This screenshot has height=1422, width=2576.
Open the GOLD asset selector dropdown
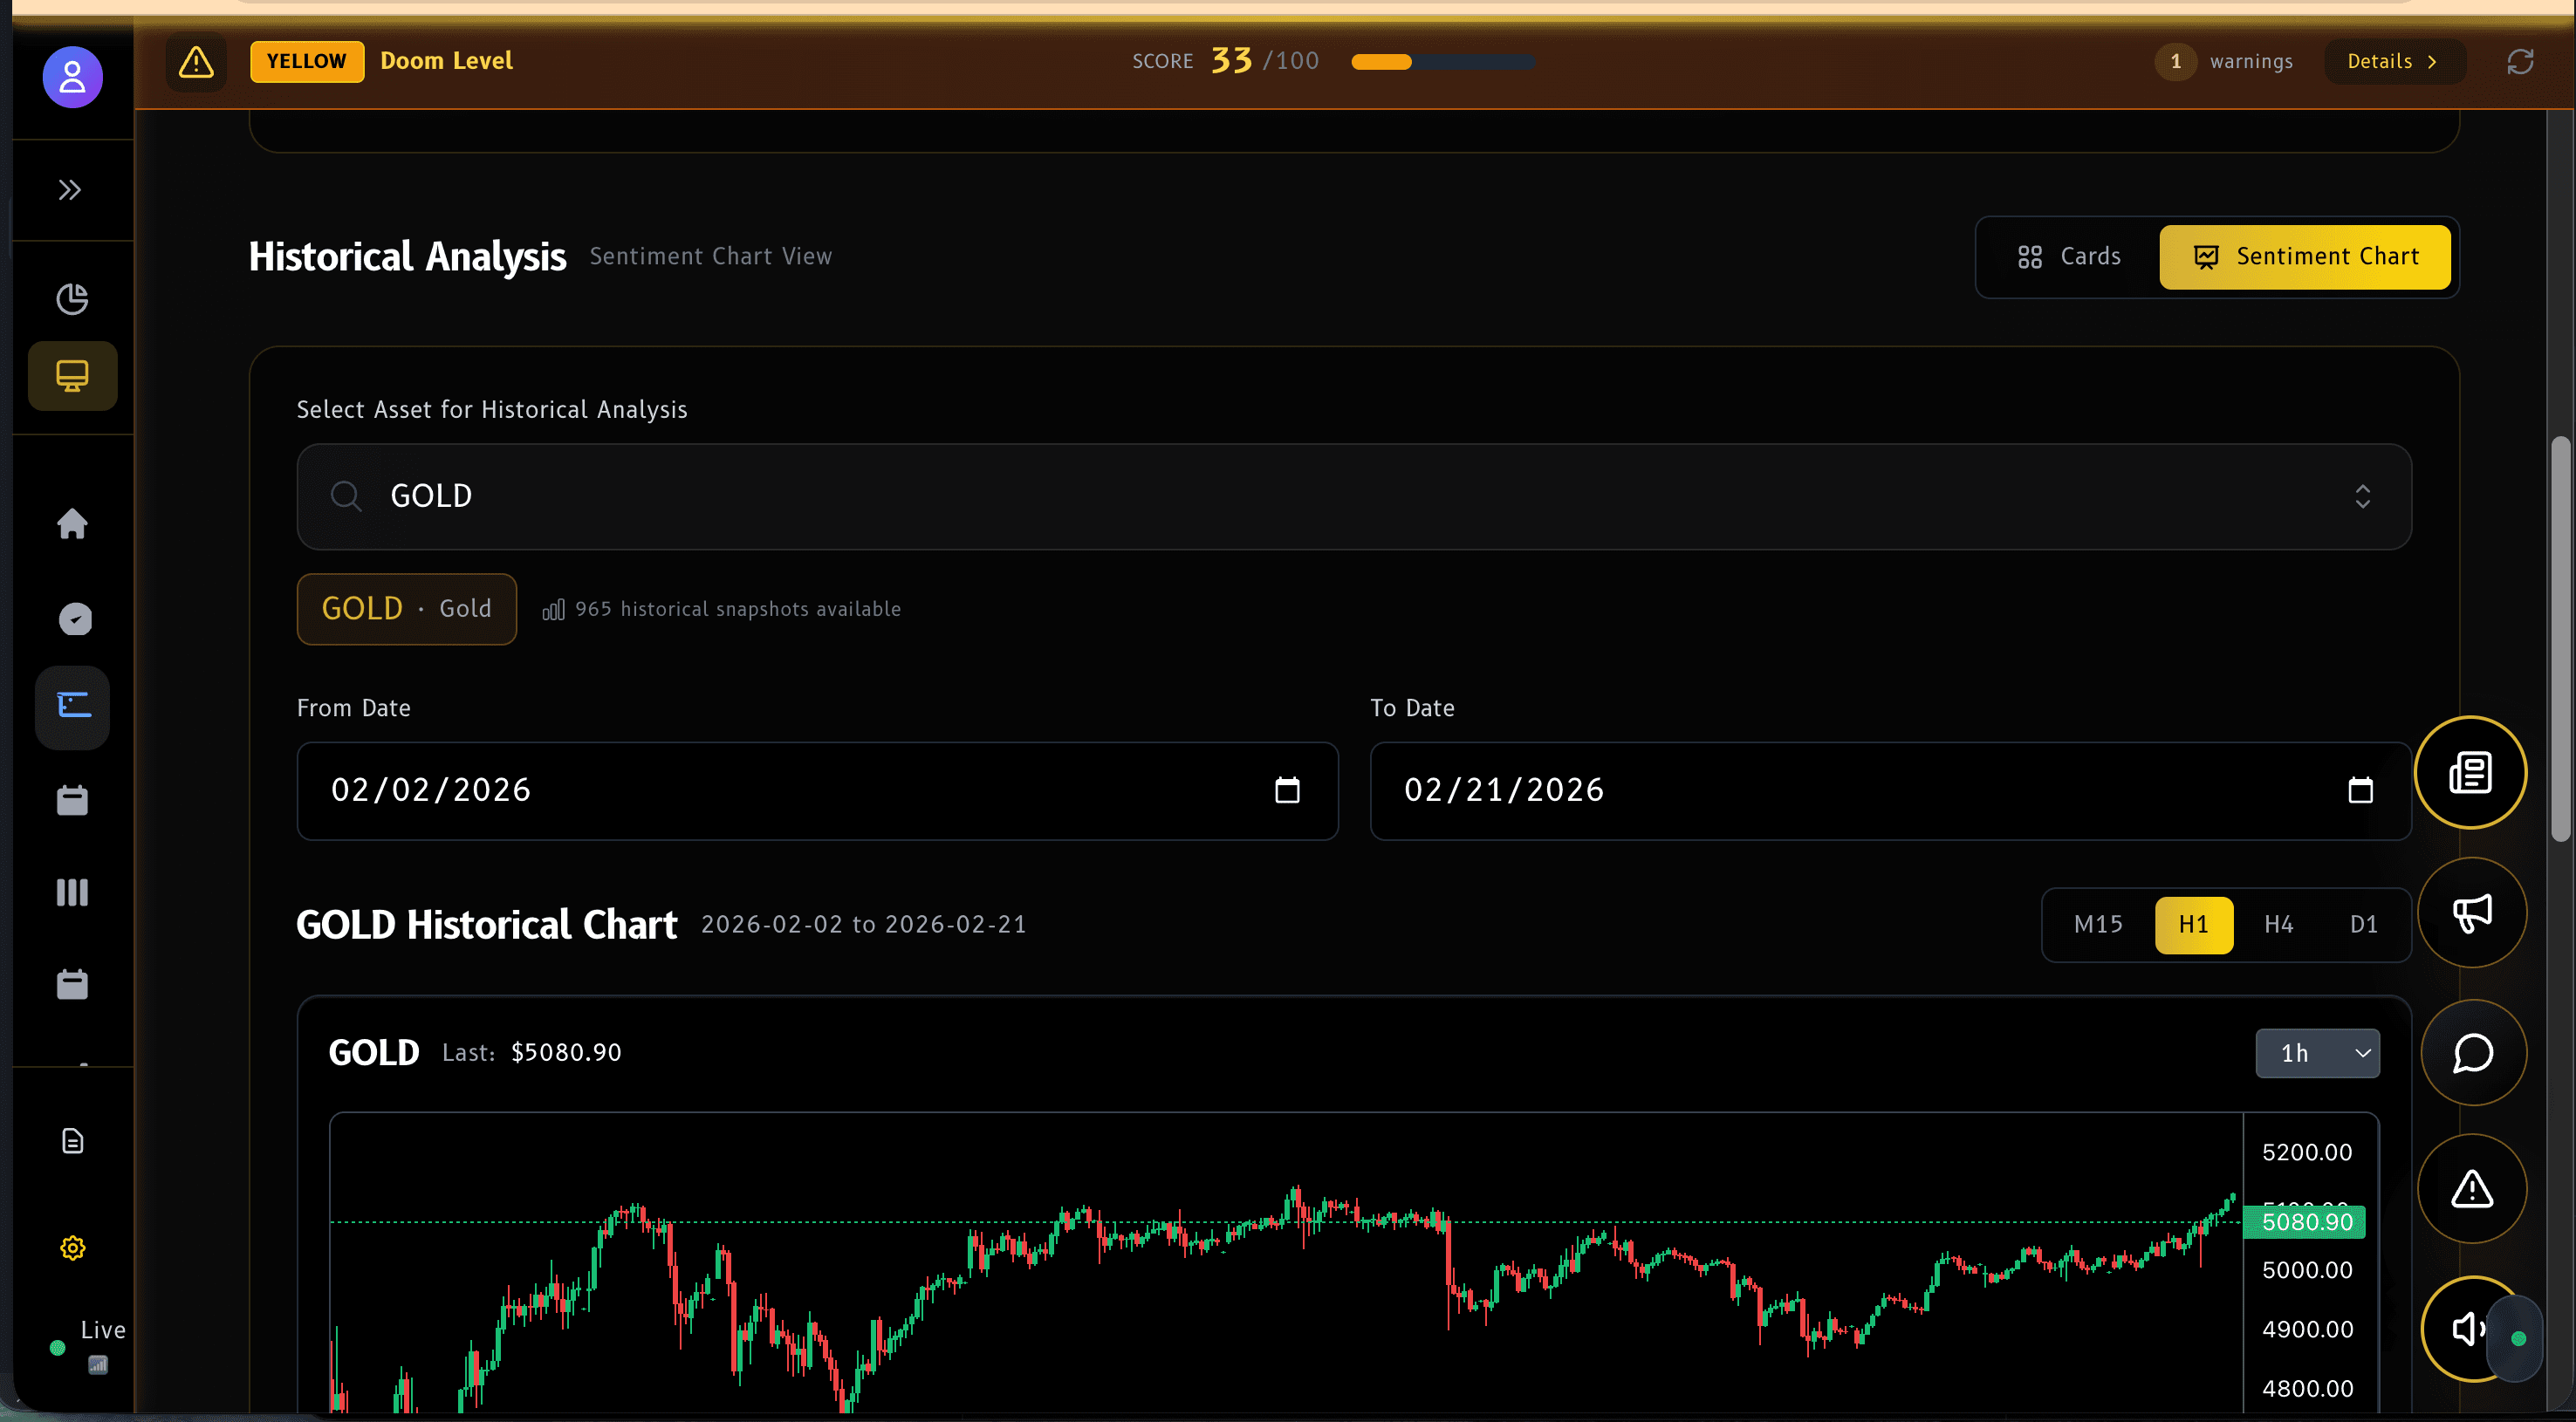pyautogui.click(x=2363, y=496)
